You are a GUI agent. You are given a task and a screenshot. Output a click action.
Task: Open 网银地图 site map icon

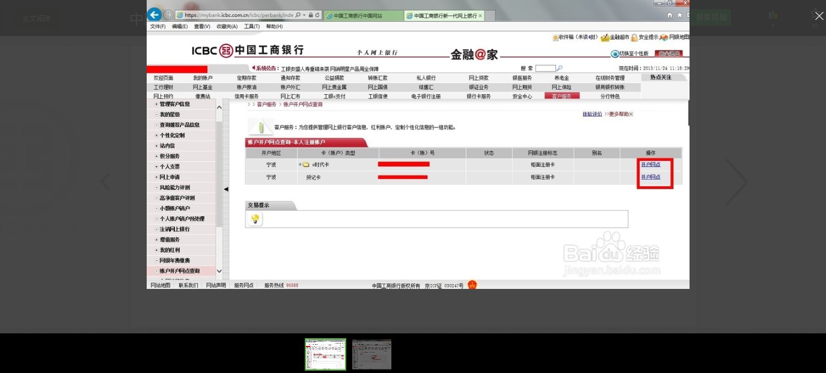point(664,37)
